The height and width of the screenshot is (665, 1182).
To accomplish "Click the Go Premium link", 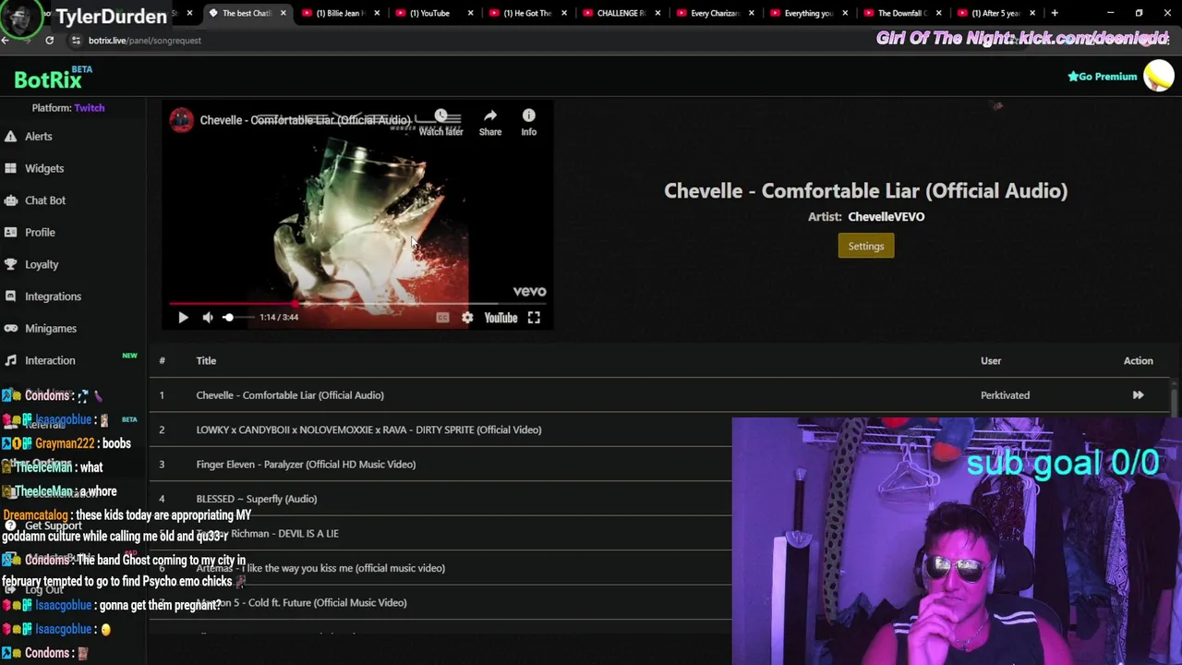I will pos(1103,77).
